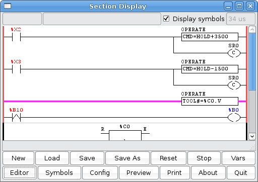Click the %X3 normally-open contact symbol
The height and width of the screenshot is (182, 258).
pos(16,69)
